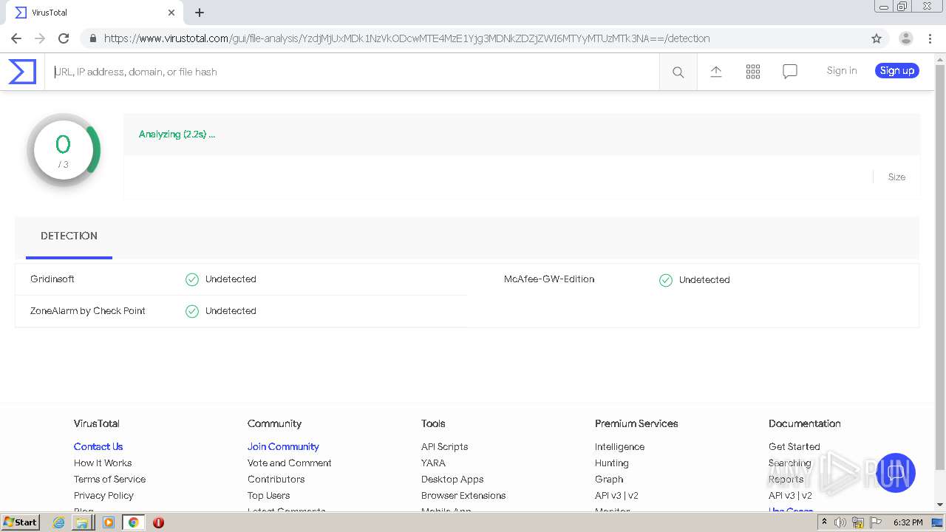Click the McAfee-GW-Edition engine name
This screenshot has height=532, width=946.
pos(549,279)
